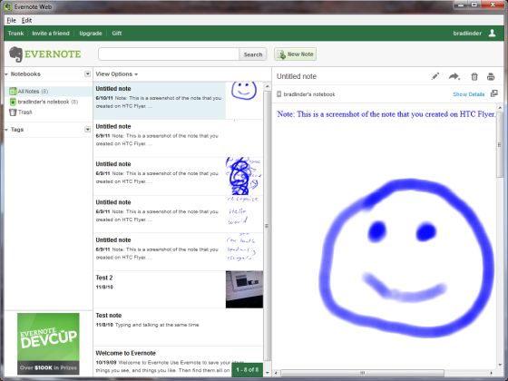Print note using the printer icon
This screenshot has width=508, height=381.
tap(491, 76)
